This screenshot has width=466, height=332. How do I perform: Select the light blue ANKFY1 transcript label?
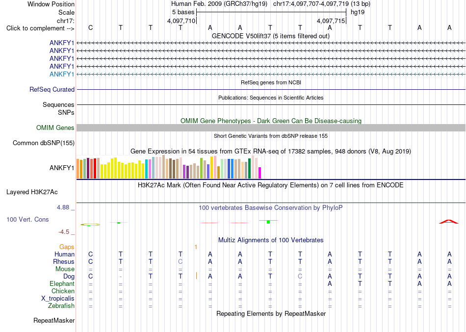point(62,74)
